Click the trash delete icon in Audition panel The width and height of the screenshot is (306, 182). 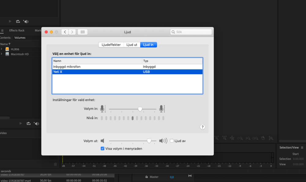tap(55, 164)
